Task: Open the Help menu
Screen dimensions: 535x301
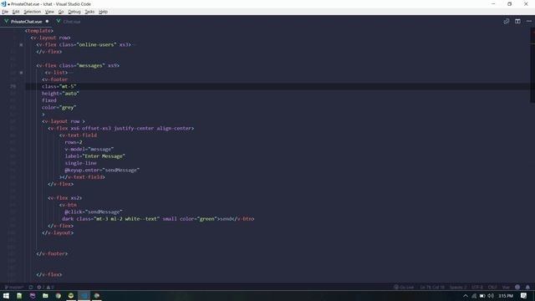Action: pyautogui.click(x=103, y=12)
